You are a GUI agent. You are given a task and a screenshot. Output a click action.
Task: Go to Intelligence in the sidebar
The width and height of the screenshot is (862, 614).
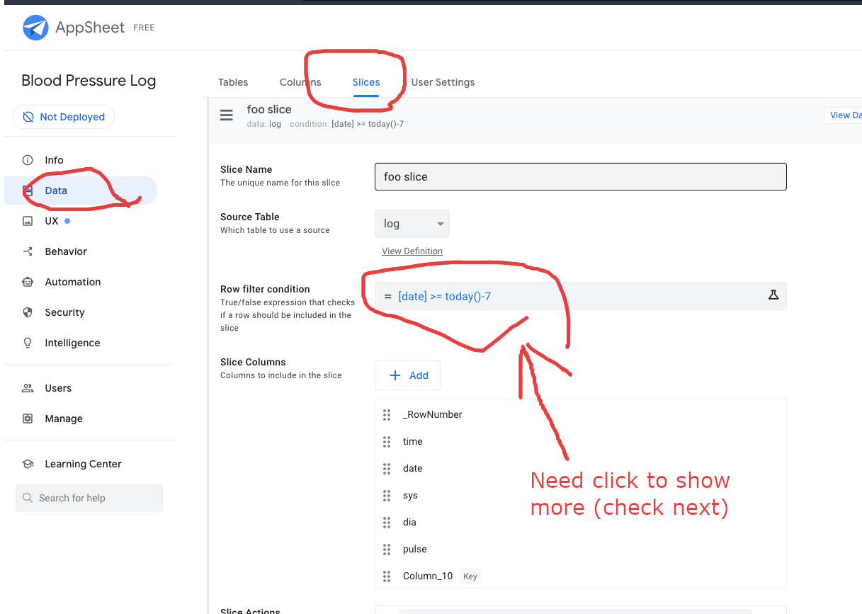click(72, 343)
